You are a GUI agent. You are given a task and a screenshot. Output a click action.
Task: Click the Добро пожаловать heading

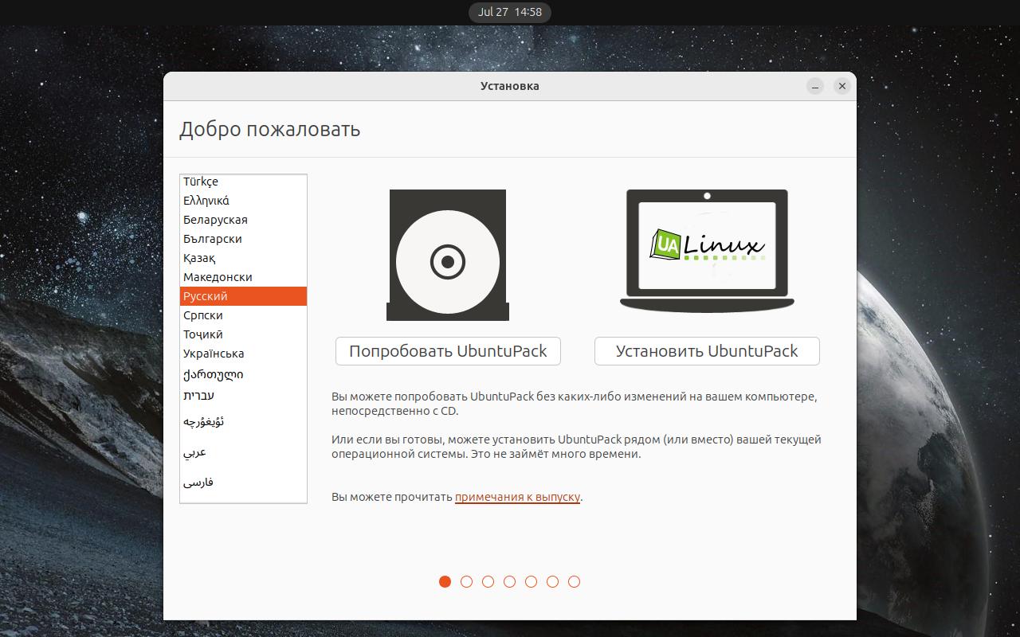[x=269, y=129]
